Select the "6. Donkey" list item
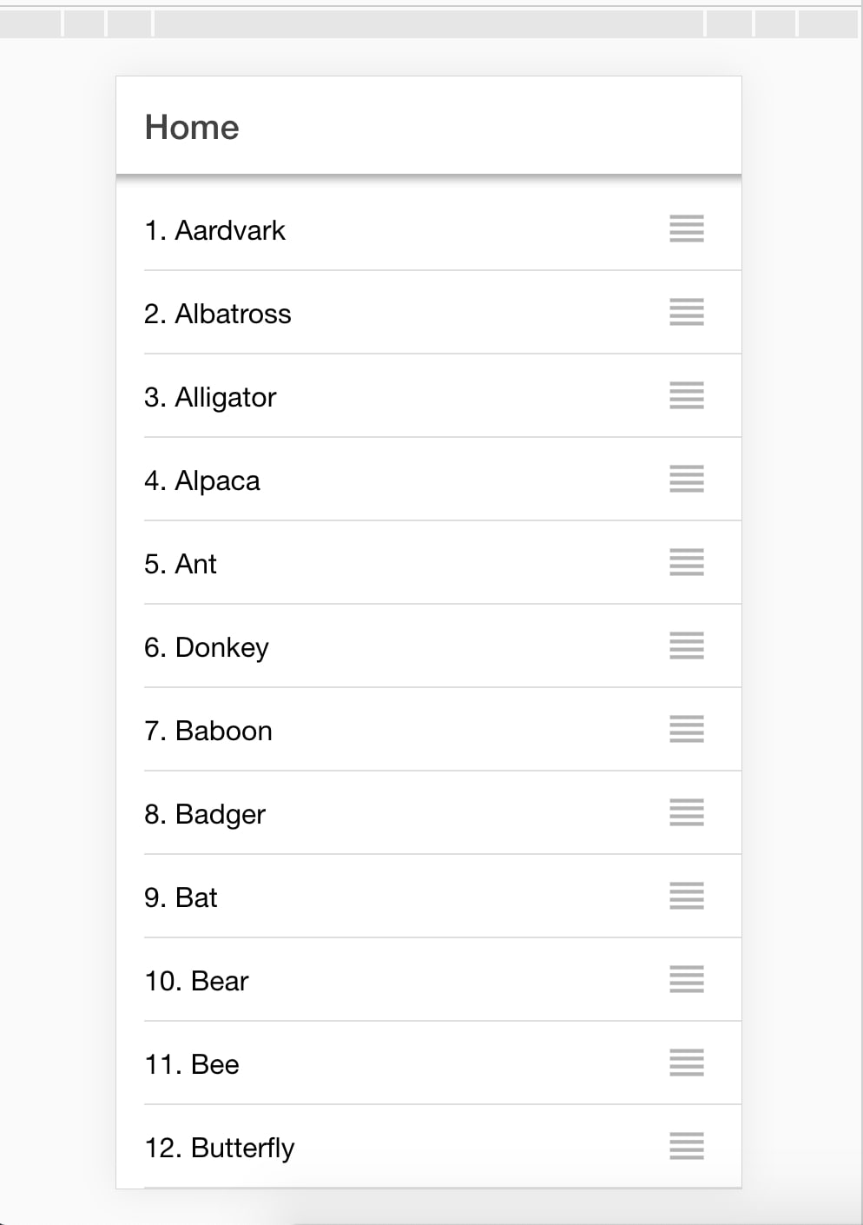This screenshot has height=1225, width=863. click(207, 647)
